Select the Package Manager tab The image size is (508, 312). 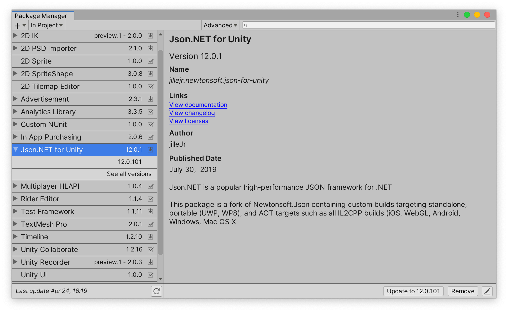(41, 16)
